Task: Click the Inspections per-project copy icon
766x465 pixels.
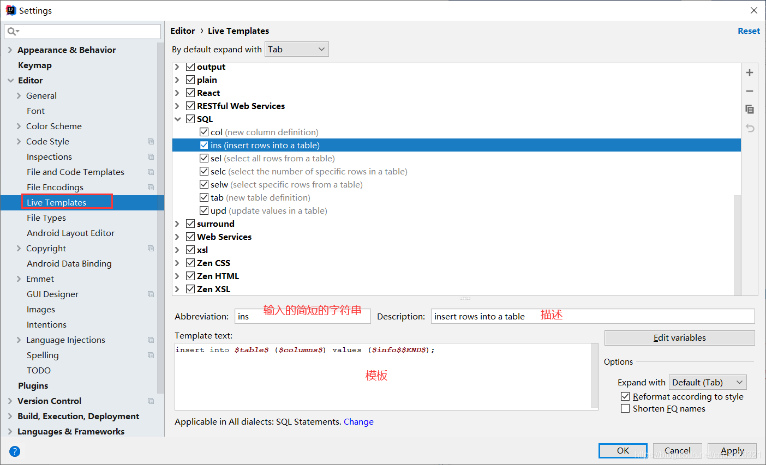Action: pyautogui.click(x=151, y=156)
